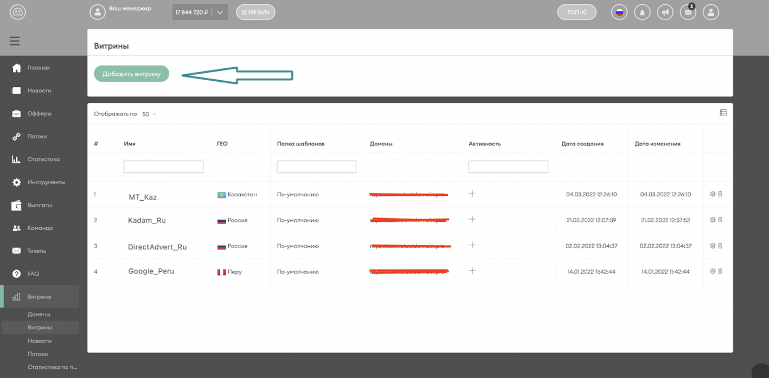769x378 pixels.
Task: Open the ТОП-10 button
Action: 576,12
